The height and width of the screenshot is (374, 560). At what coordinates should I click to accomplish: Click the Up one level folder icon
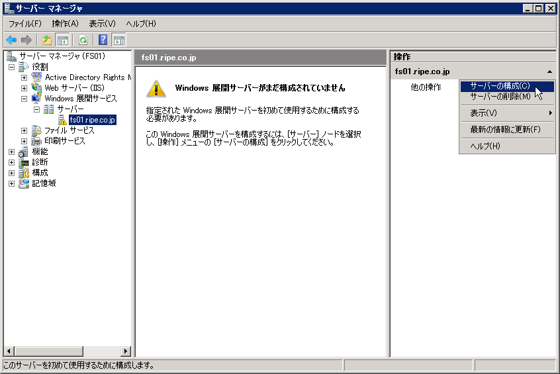(47, 40)
